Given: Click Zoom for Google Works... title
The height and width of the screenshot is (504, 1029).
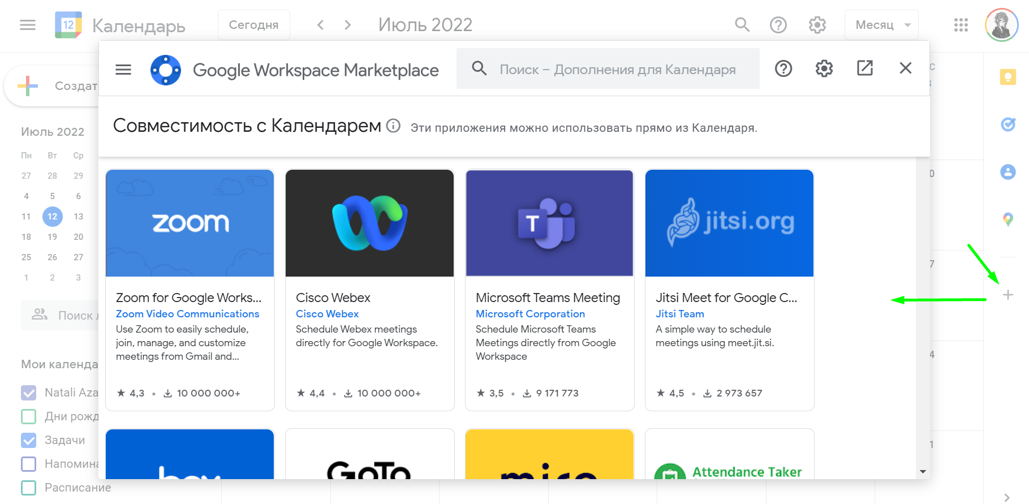Looking at the screenshot, I should point(188,298).
